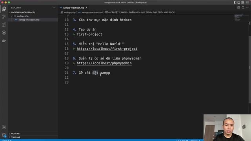Click the unitop-php breadcrumb
This screenshot has width=251, height=141.
70,12
